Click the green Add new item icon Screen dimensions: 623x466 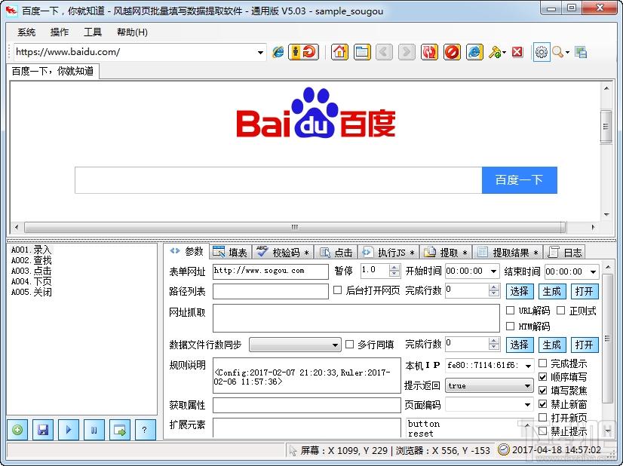coord(17,430)
